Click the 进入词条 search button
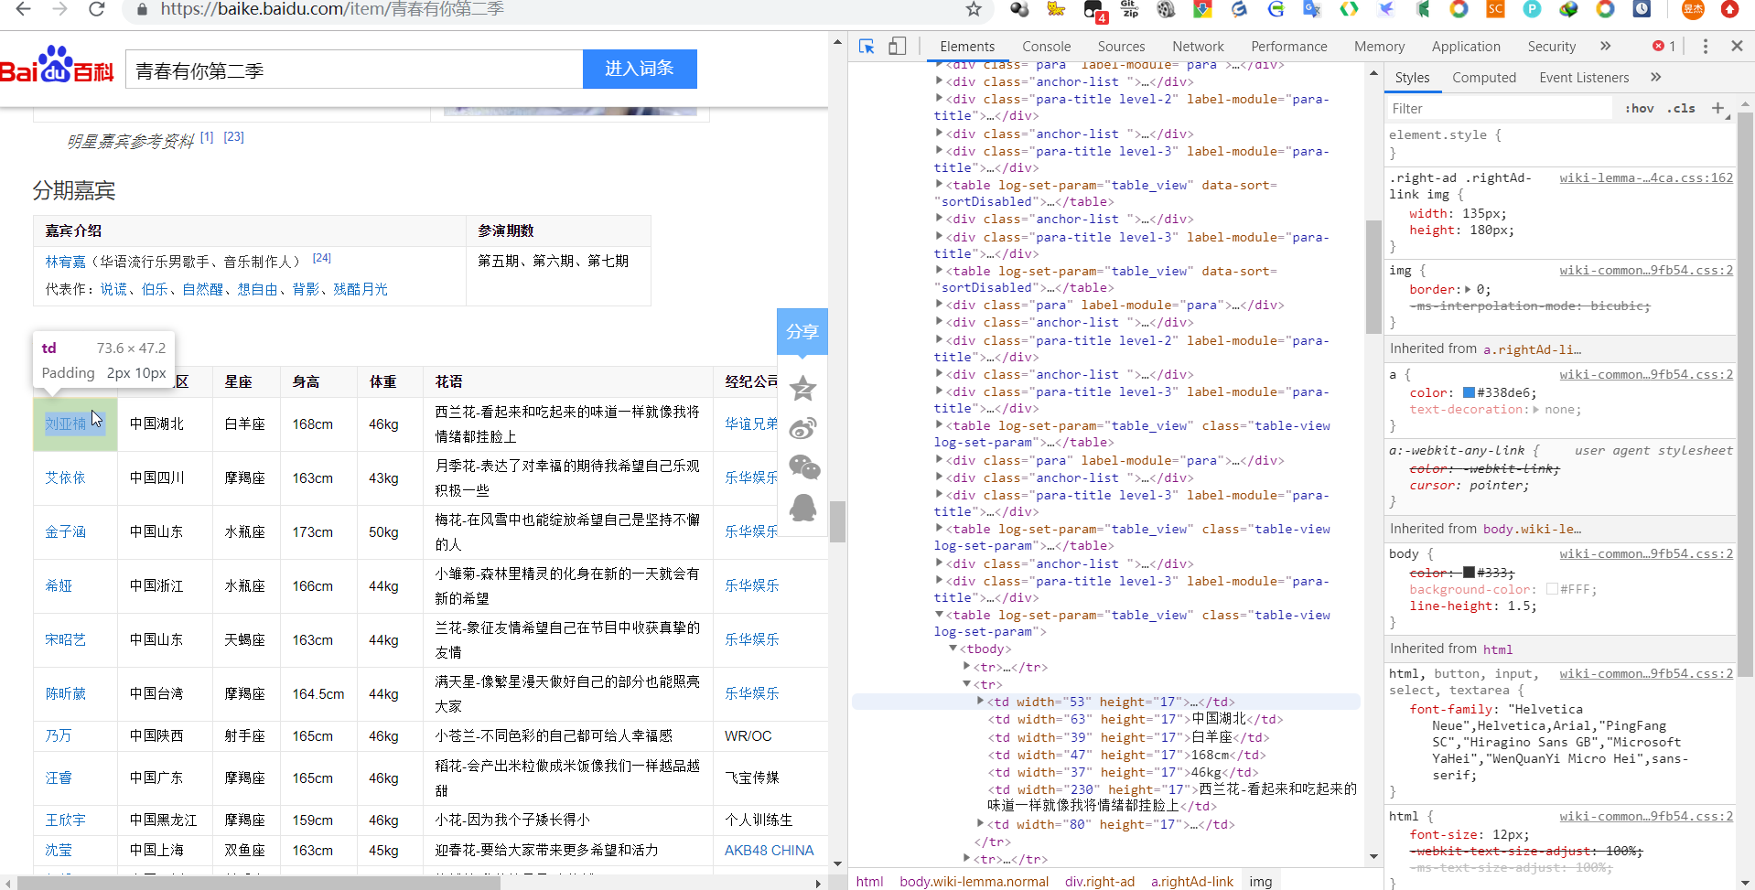Viewport: 1755px width, 890px height. [640, 69]
